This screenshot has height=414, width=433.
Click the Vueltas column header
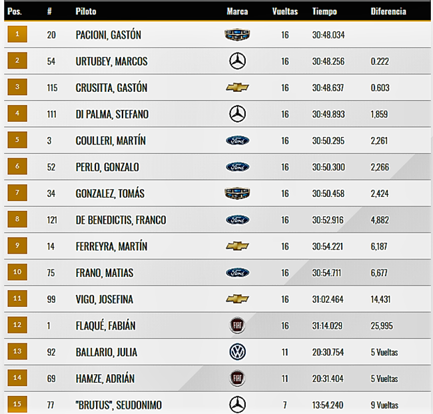[x=285, y=11]
